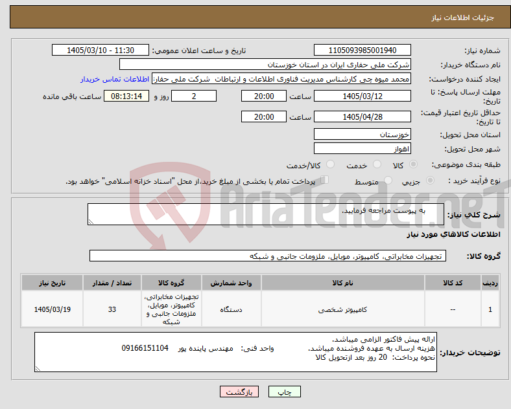The image size is (511, 409).
Task: Click the بازگشت (back) button
Action: coord(239,392)
